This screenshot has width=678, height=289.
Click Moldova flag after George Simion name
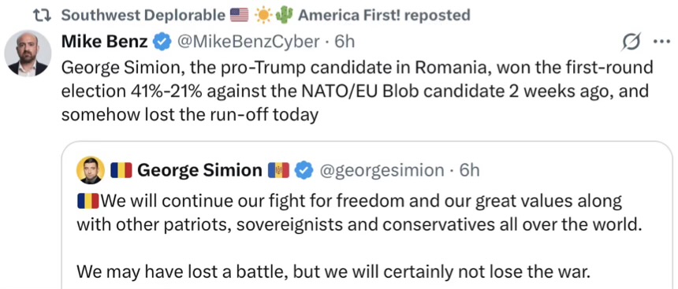point(279,171)
